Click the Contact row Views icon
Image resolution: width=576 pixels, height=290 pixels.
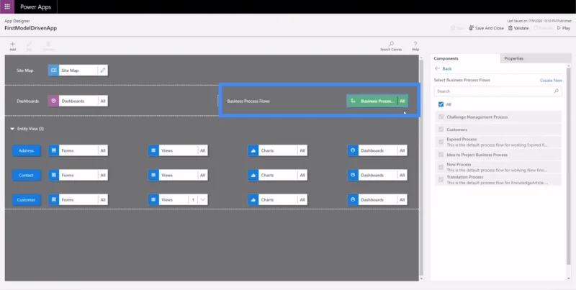(153, 175)
